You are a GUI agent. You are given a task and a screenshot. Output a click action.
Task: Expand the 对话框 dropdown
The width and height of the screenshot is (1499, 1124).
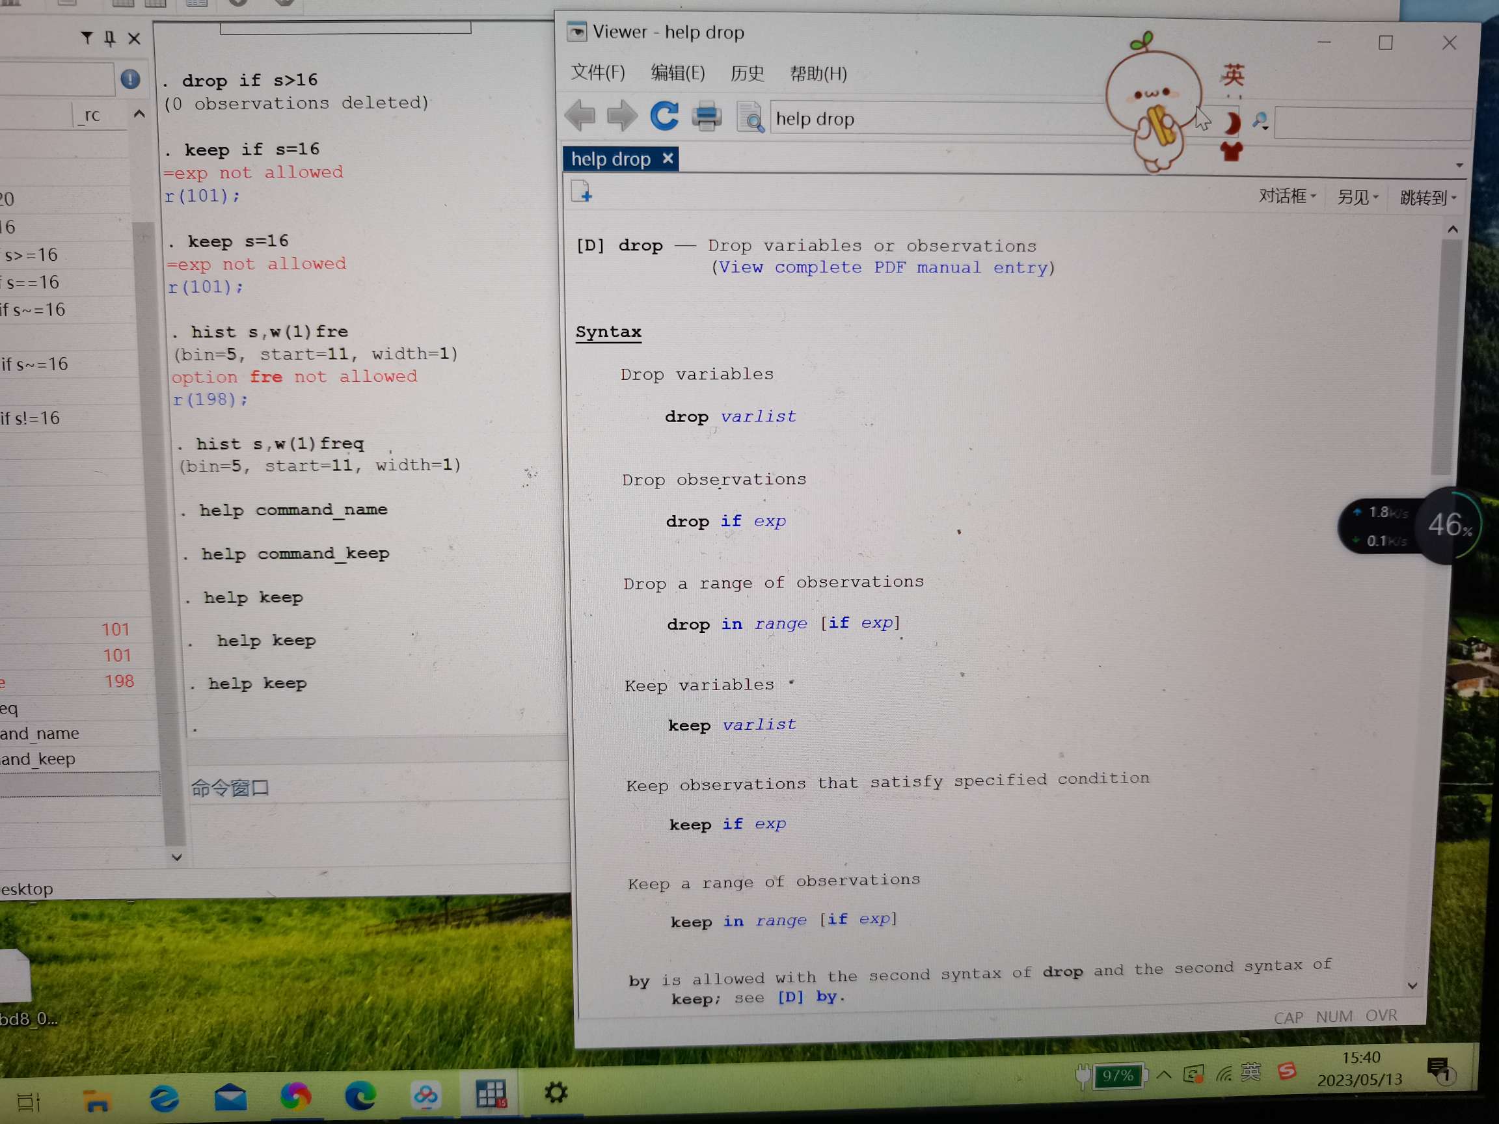pyautogui.click(x=1286, y=196)
